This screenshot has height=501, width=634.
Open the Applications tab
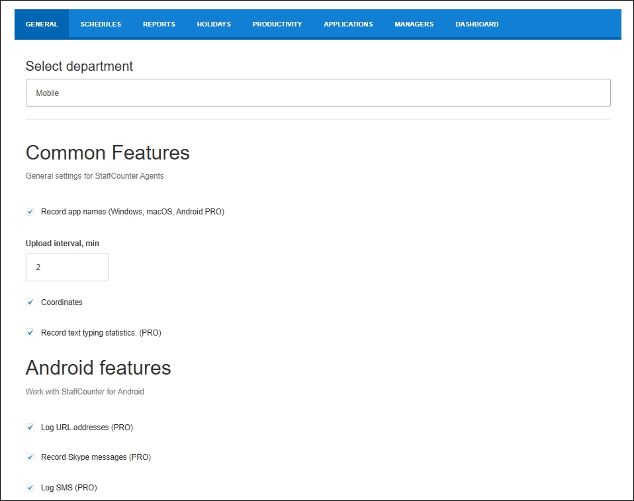click(x=348, y=24)
